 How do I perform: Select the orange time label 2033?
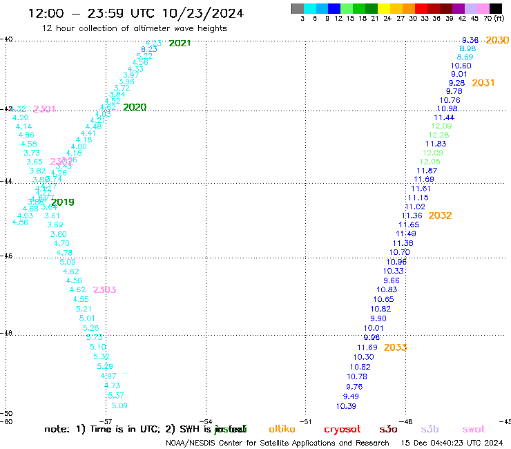click(x=395, y=347)
